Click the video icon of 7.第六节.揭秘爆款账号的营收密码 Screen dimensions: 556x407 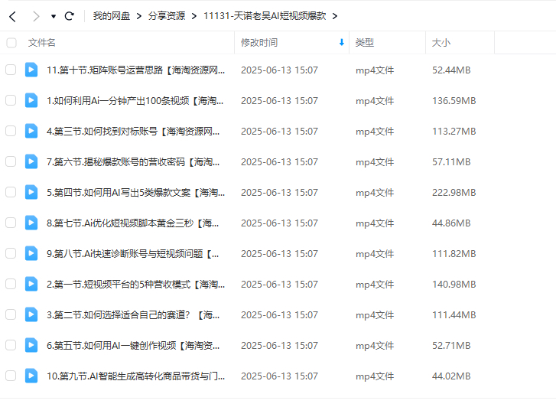tap(31, 161)
